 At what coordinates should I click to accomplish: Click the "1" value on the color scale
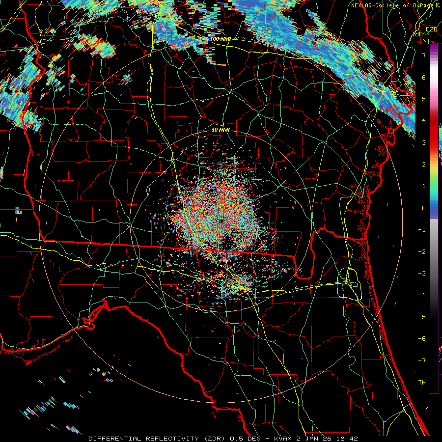[424, 186]
